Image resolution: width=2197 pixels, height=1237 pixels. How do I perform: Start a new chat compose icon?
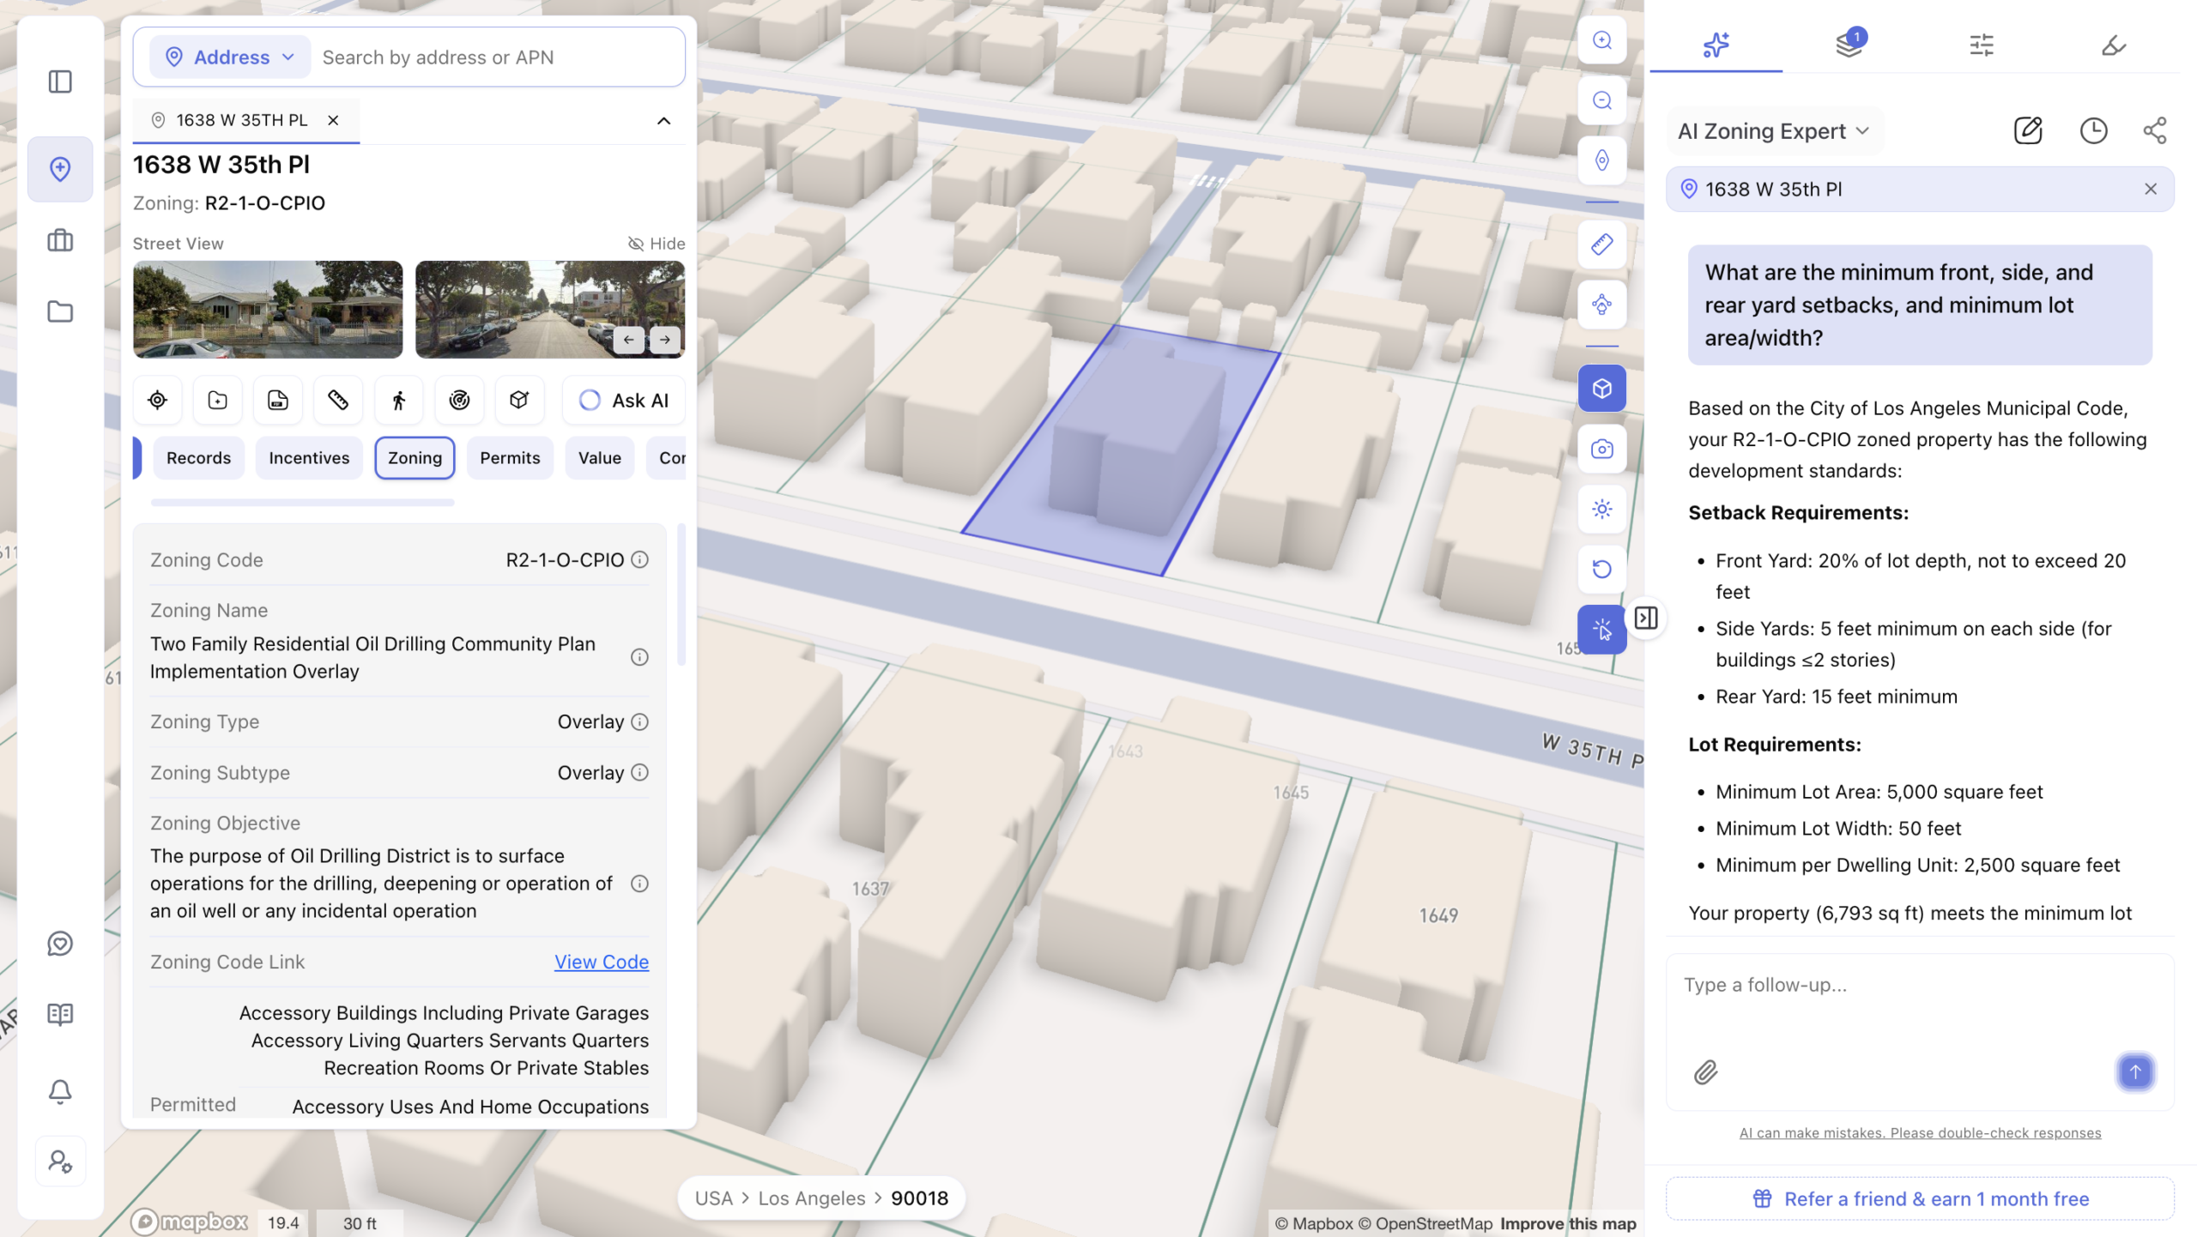pyautogui.click(x=2028, y=131)
